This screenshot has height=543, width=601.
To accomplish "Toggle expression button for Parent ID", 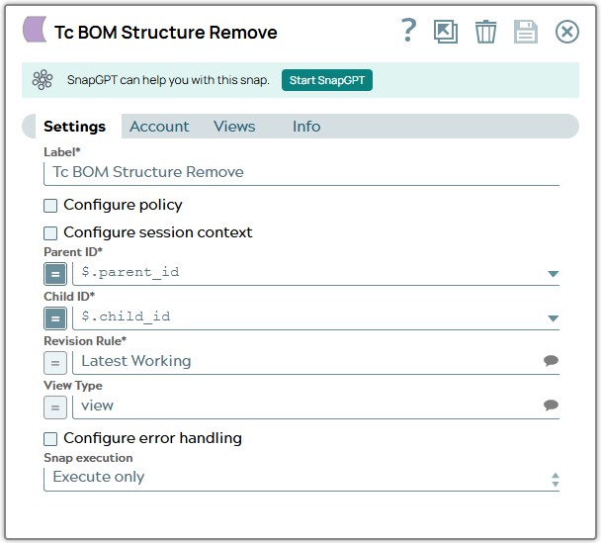I will click(55, 274).
